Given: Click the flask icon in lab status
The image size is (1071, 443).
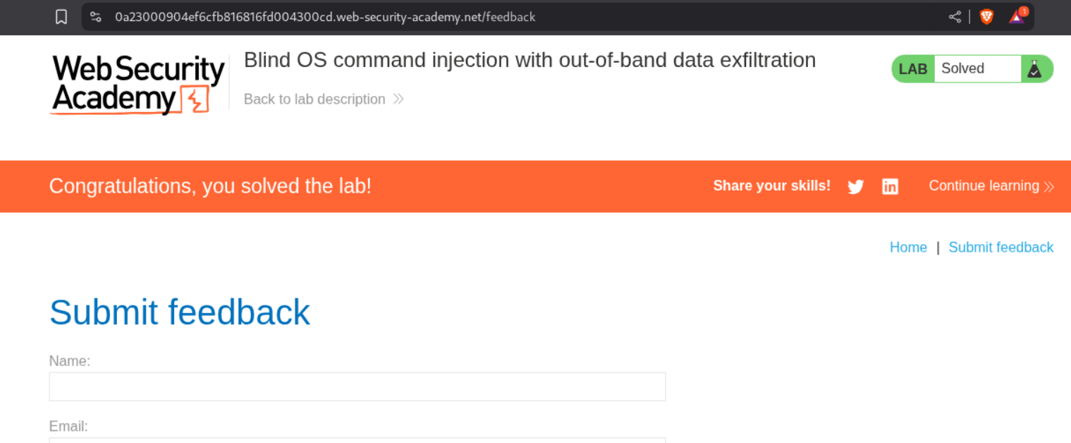Looking at the screenshot, I should coord(1034,69).
